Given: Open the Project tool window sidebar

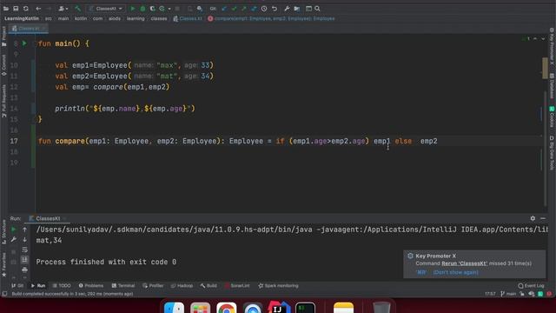Looking at the screenshot, I should pos(3,37).
